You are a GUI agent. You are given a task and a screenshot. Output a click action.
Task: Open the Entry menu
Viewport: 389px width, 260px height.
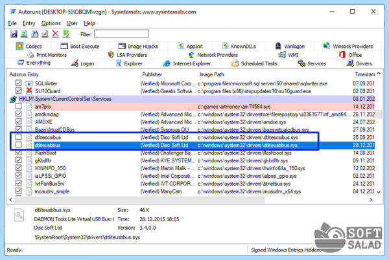29,23
